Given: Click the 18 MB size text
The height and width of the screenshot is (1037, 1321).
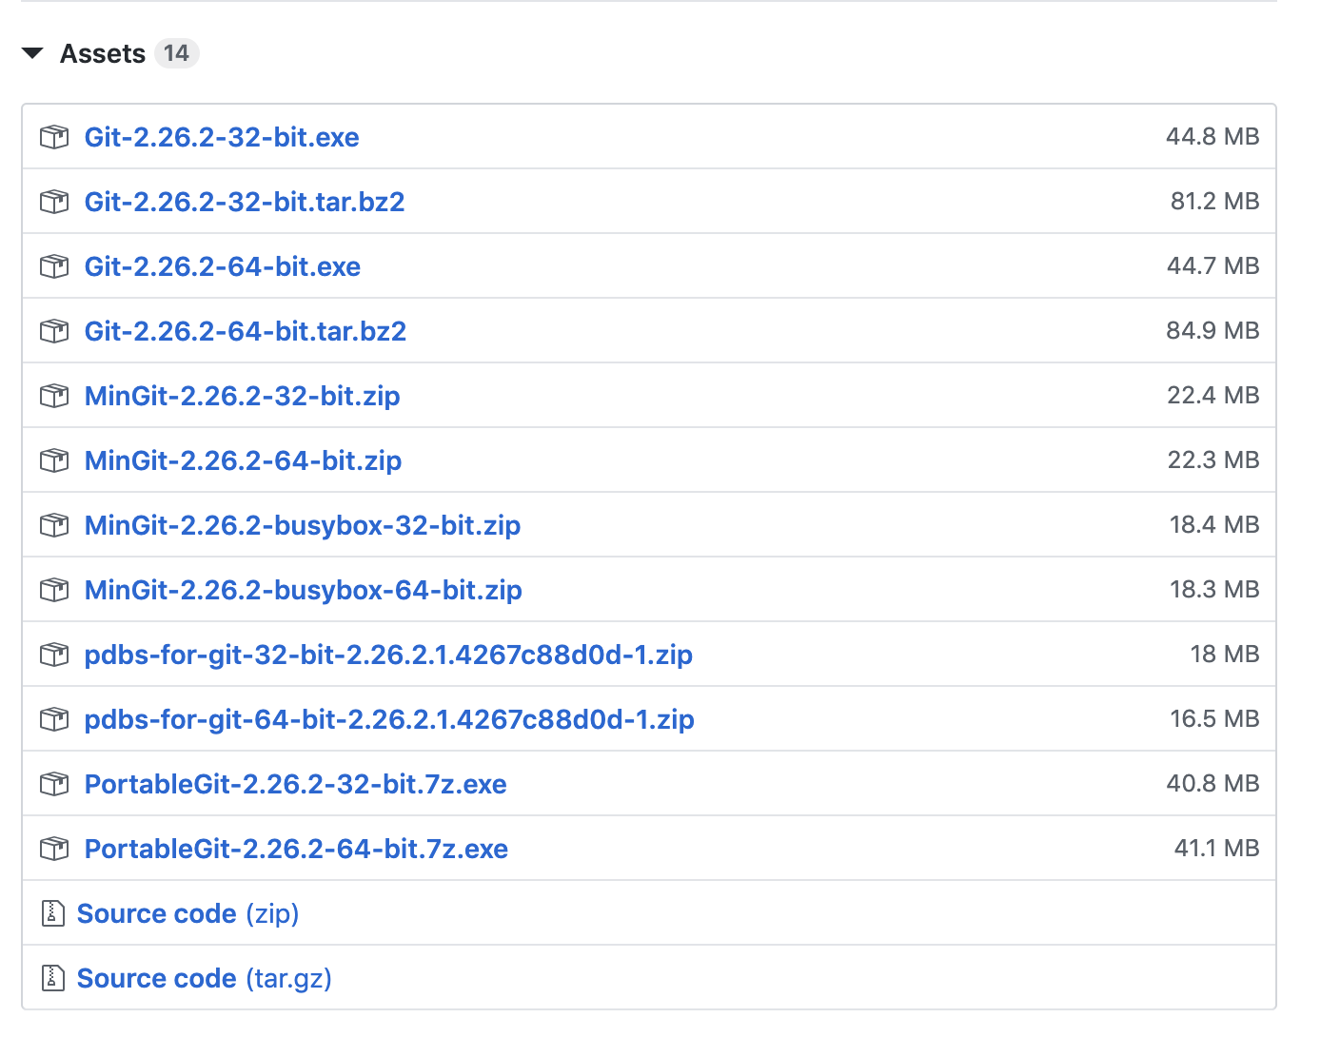Looking at the screenshot, I should pos(1225,655).
